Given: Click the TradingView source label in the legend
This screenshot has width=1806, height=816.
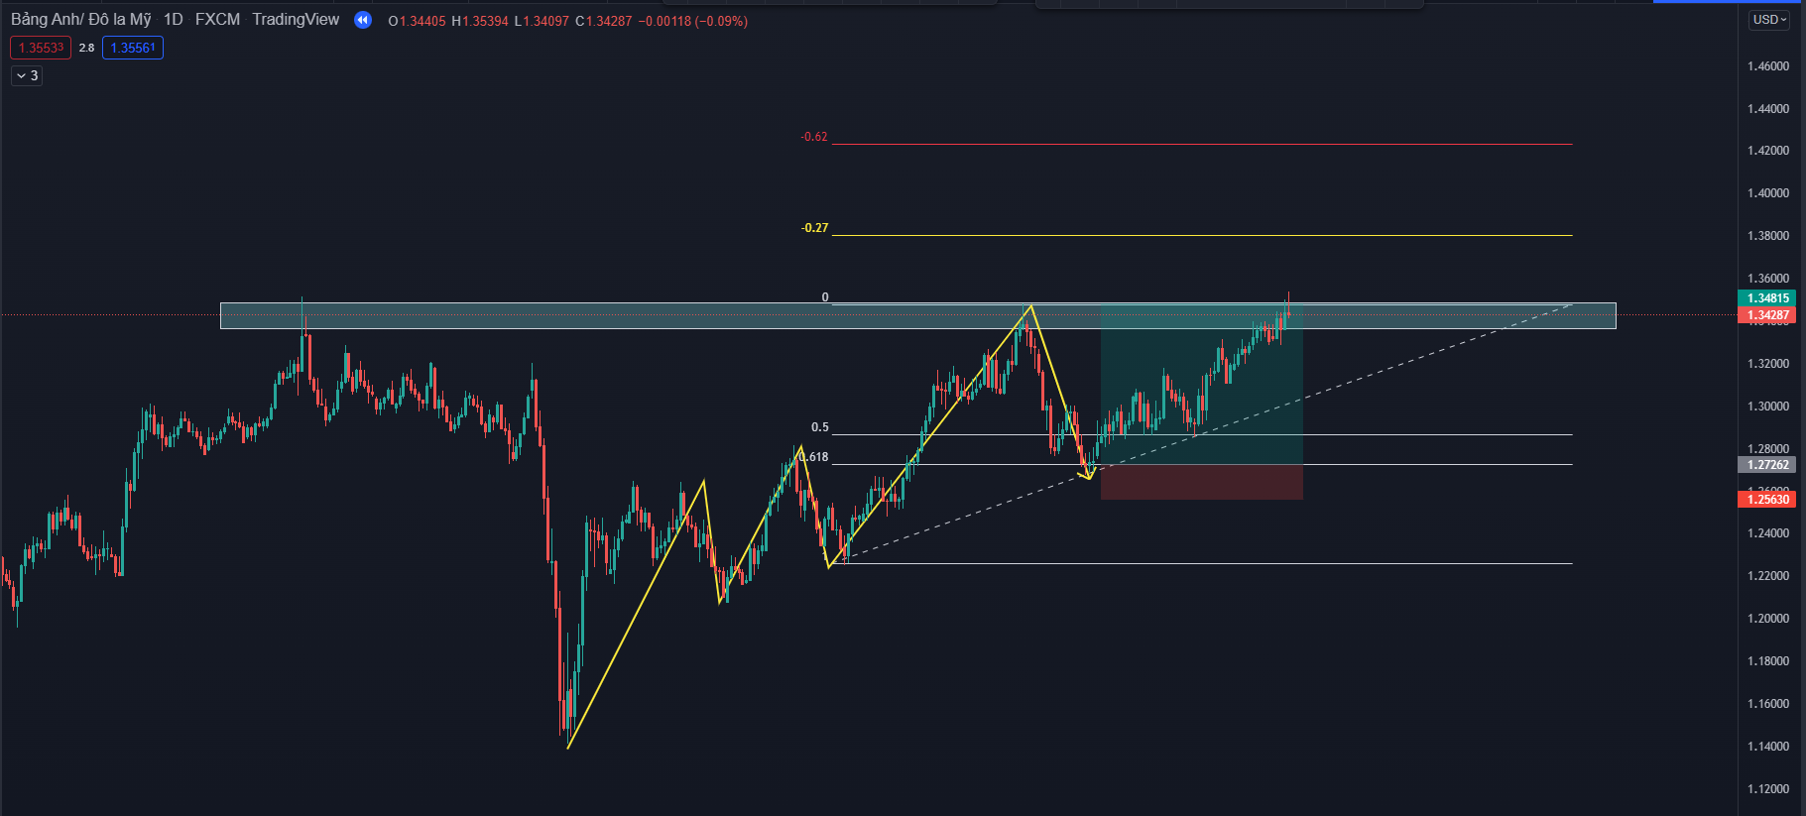Looking at the screenshot, I should (296, 20).
